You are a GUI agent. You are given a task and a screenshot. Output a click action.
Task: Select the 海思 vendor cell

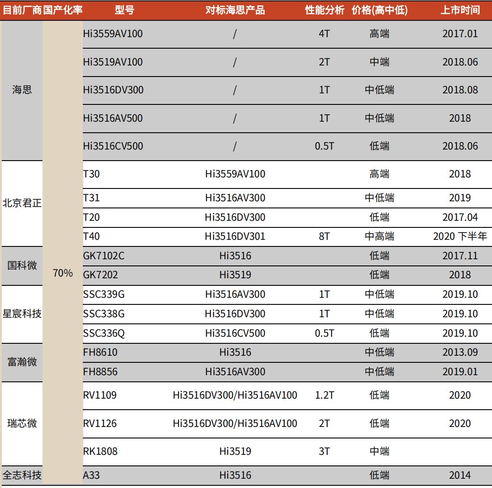(22, 90)
